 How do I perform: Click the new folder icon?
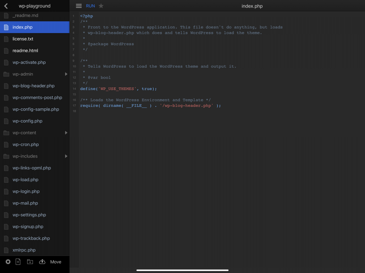point(30,262)
